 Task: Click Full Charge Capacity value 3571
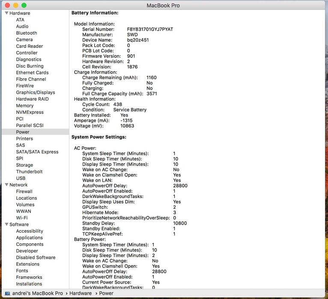coord(152,94)
